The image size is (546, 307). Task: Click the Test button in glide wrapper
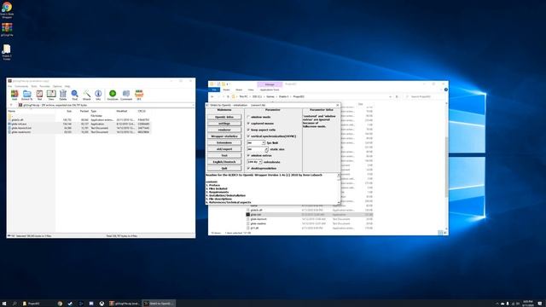(224, 155)
